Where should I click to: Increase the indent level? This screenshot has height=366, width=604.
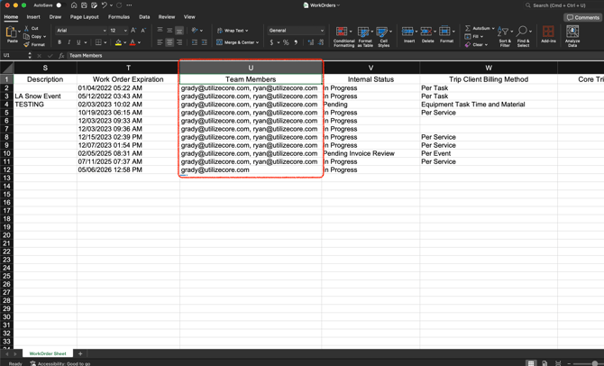(204, 42)
